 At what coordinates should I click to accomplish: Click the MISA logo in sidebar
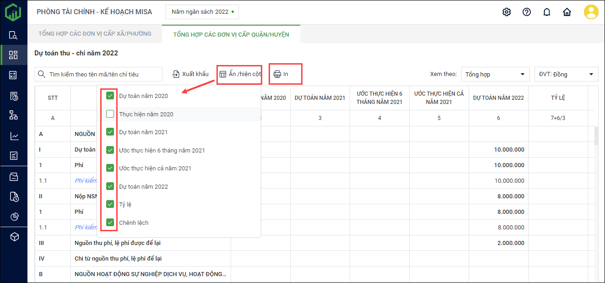click(x=13, y=12)
